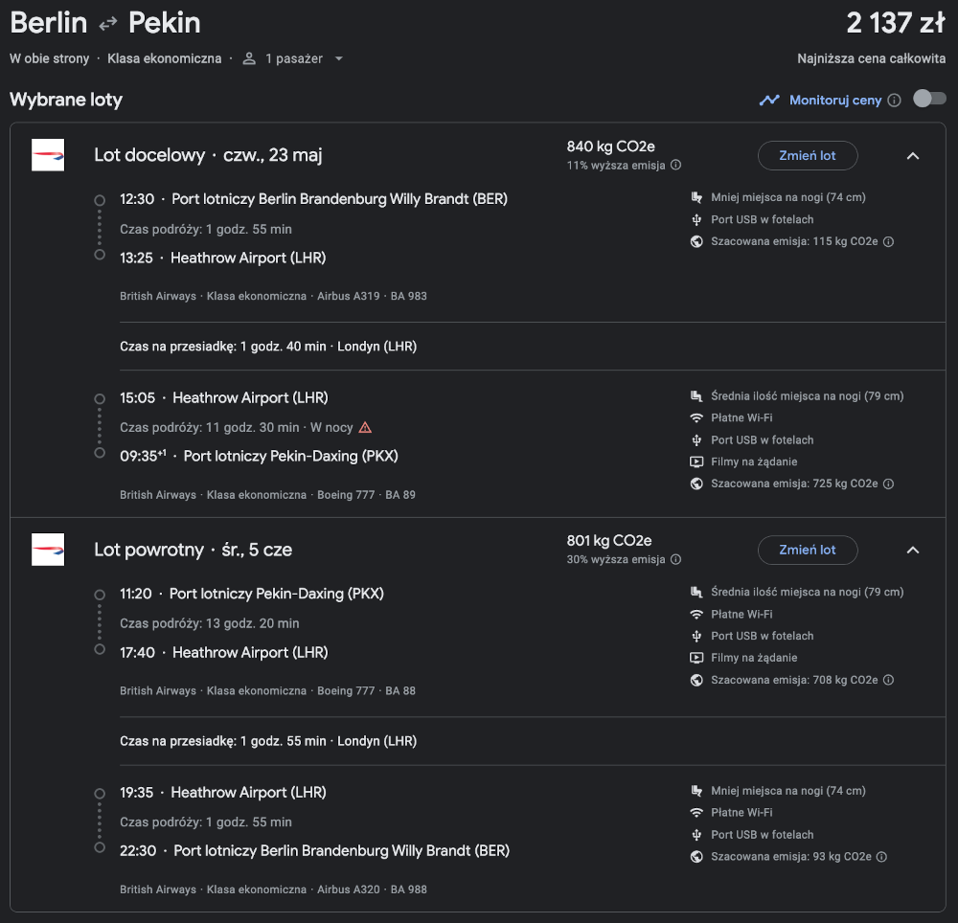Click the swap arrows between Berlin and Pekin
This screenshot has width=958, height=923.
pyautogui.click(x=108, y=24)
